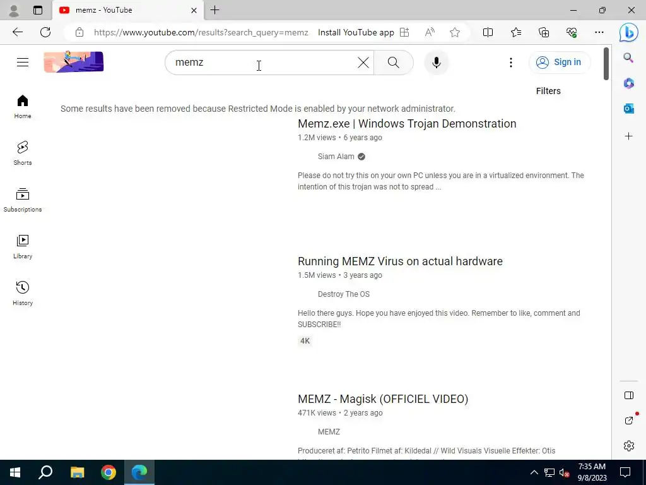This screenshot has width=646, height=485.
Task: Open Edge sidebar settings gear
Action: click(629, 446)
